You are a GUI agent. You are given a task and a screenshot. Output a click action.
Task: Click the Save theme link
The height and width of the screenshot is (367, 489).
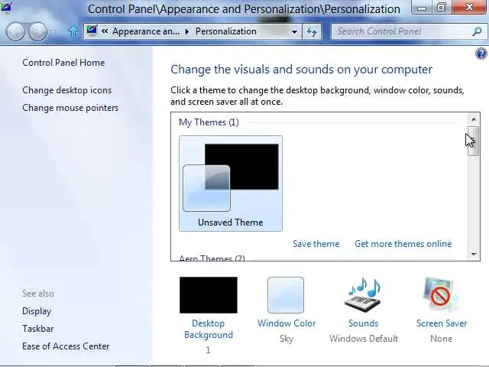pyautogui.click(x=316, y=244)
